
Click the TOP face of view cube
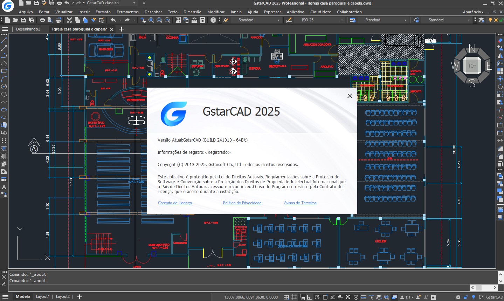pyautogui.click(x=472, y=66)
